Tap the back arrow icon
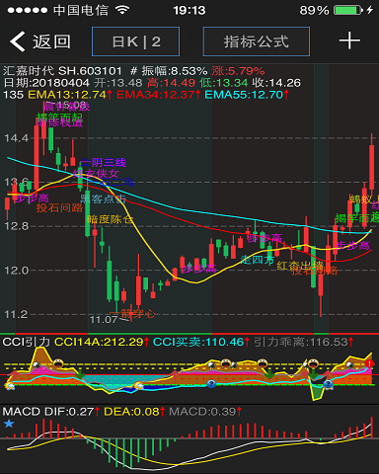Viewport: 379px width, 474px height. point(18,41)
